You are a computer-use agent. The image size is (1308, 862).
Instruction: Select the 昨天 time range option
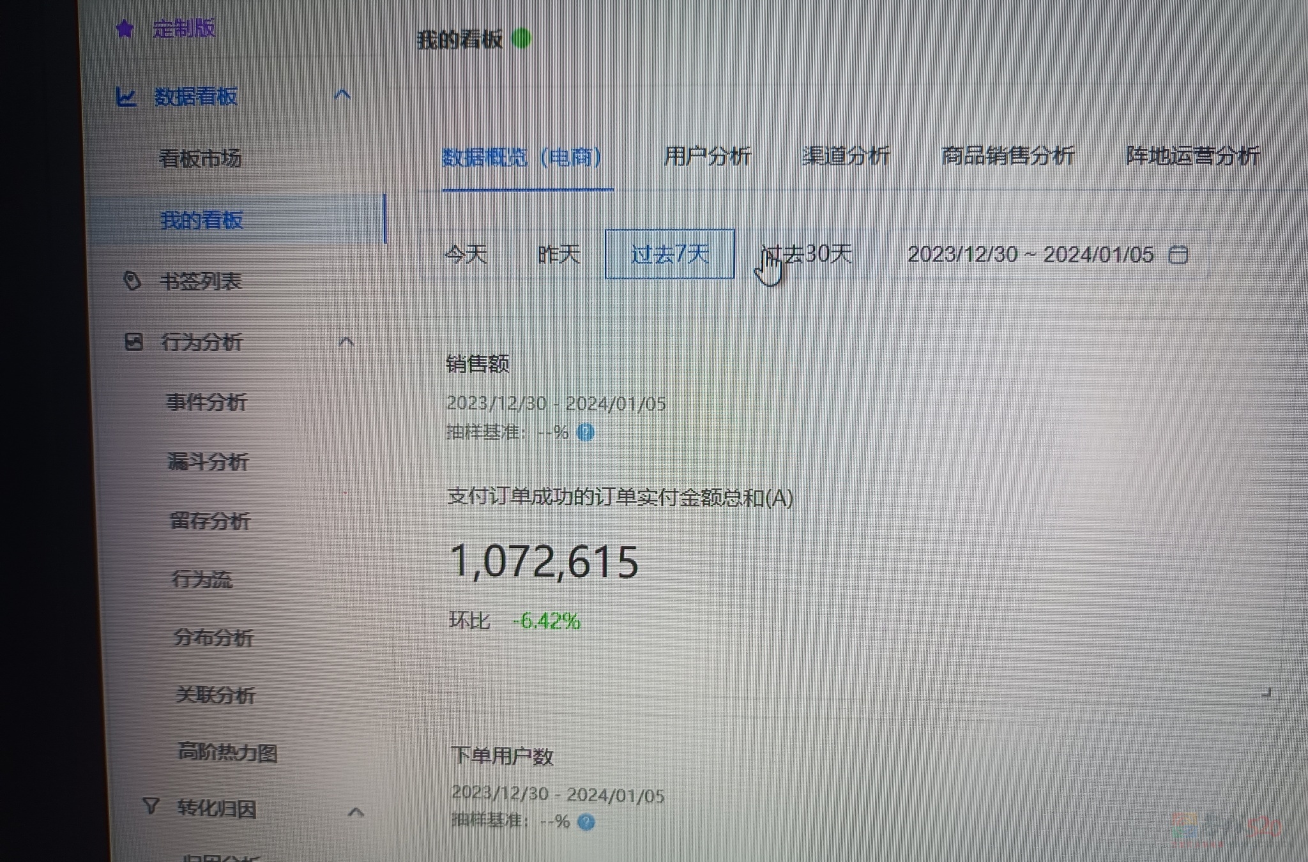point(557,255)
